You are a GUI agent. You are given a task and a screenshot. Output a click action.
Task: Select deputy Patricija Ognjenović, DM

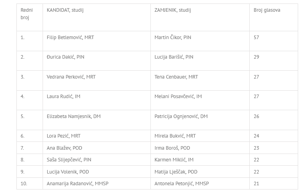[181, 116]
